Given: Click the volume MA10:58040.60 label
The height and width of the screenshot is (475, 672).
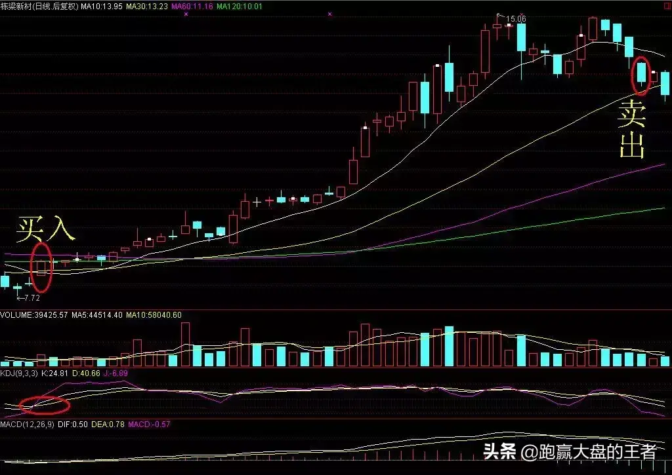Looking at the screenshot, I should (x=154, y=315).
